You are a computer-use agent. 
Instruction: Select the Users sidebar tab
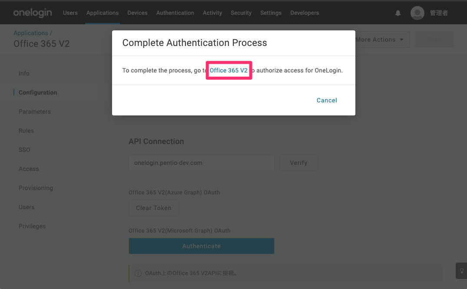(26, 207)
